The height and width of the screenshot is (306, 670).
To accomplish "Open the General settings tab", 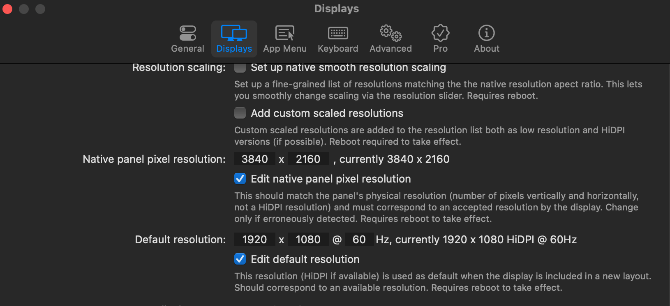I will click(187, 39).
